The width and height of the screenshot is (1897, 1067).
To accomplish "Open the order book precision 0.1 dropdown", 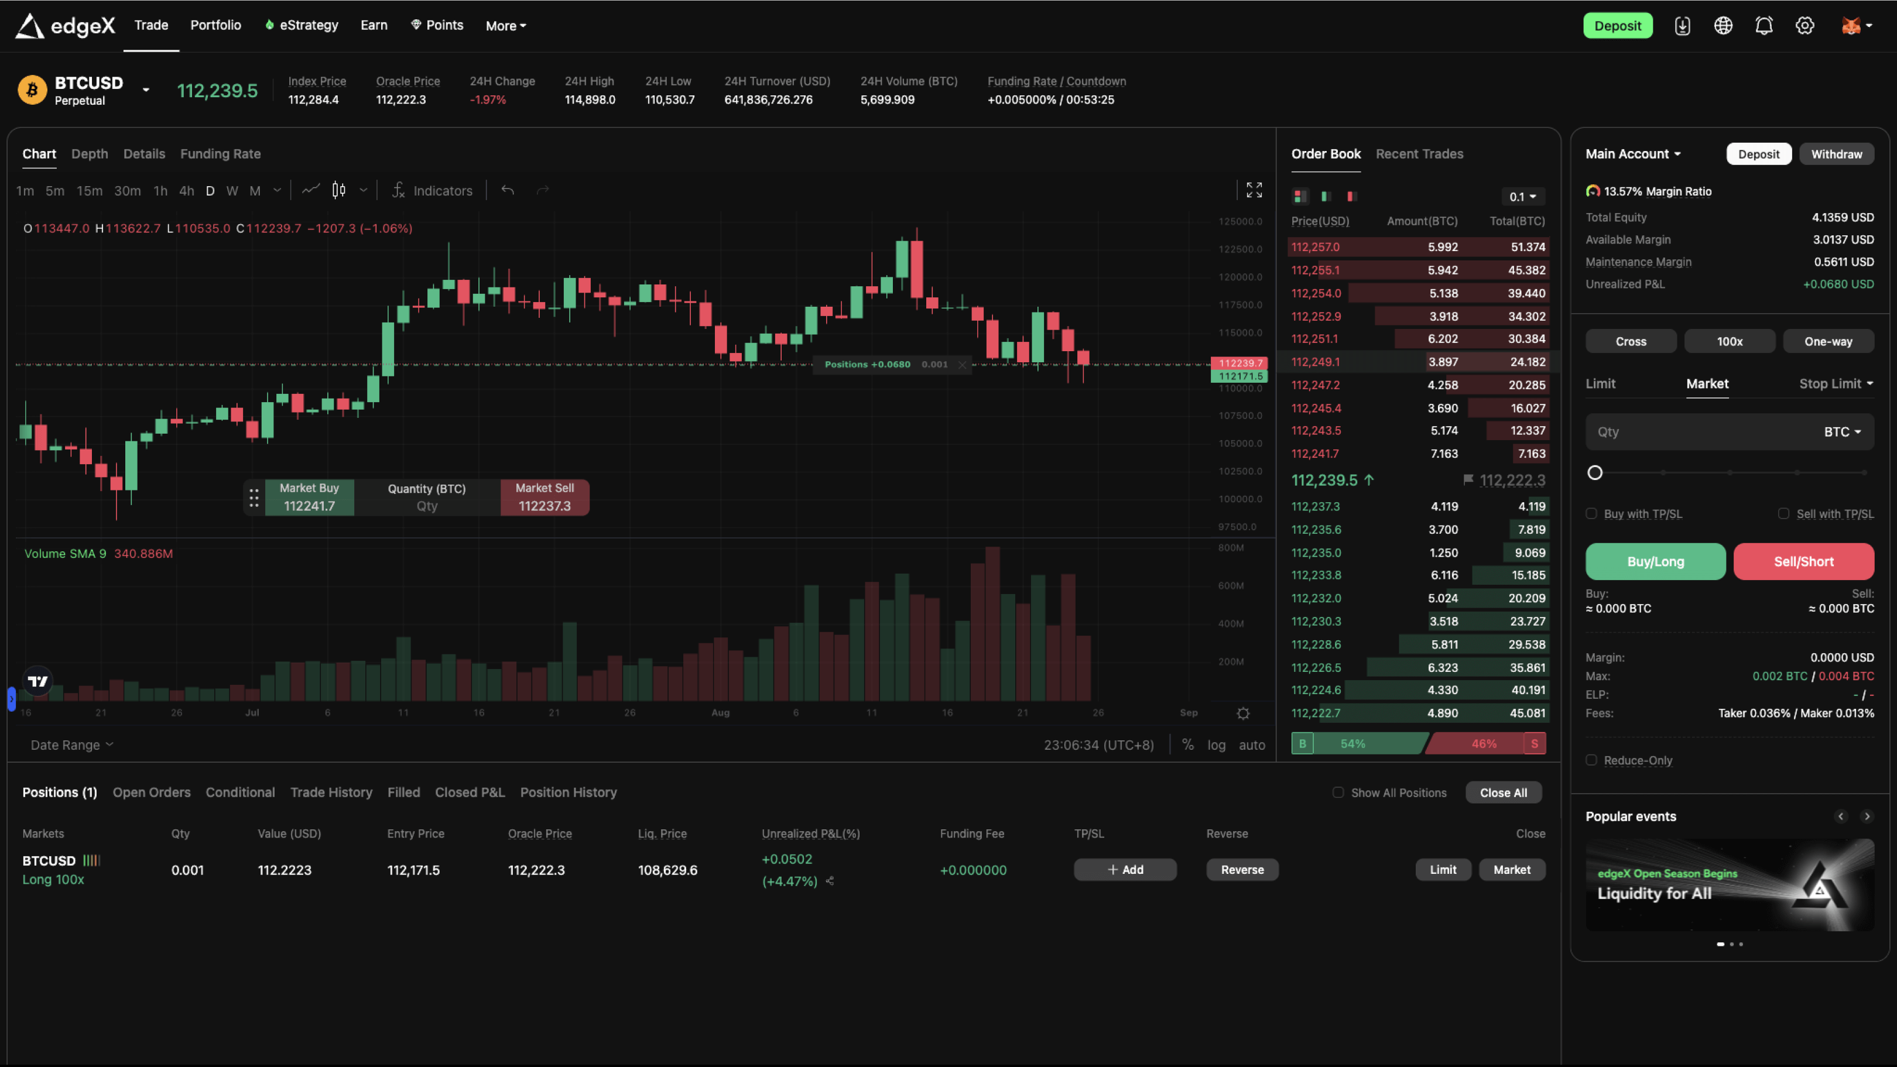I will (1523, 197).
